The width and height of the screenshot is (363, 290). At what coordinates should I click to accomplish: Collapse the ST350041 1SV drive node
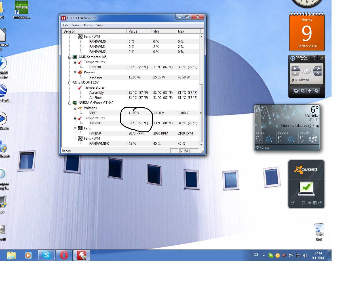pos(69,82)
